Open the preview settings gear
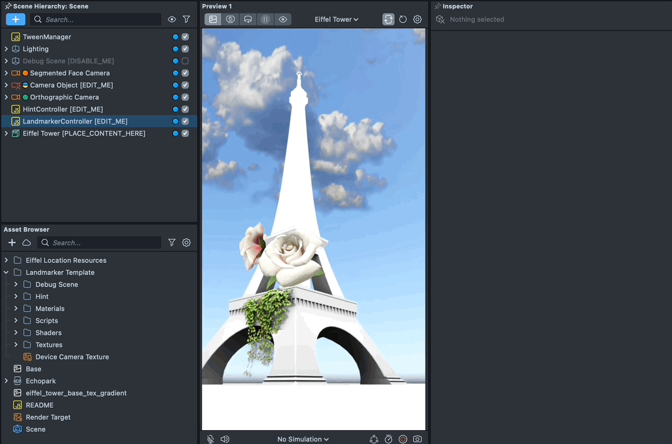The height and width of the screenshot is (444, 672). [417, 19]
